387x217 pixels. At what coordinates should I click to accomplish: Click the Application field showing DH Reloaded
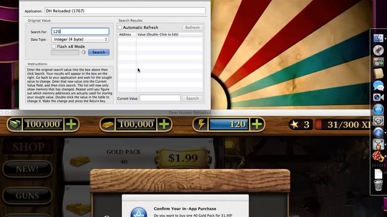point(125,11)
